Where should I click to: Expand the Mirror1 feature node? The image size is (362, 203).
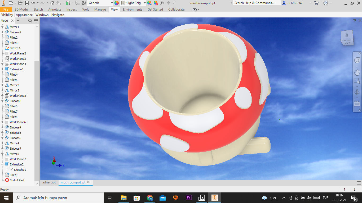click(x=2, y=27)
